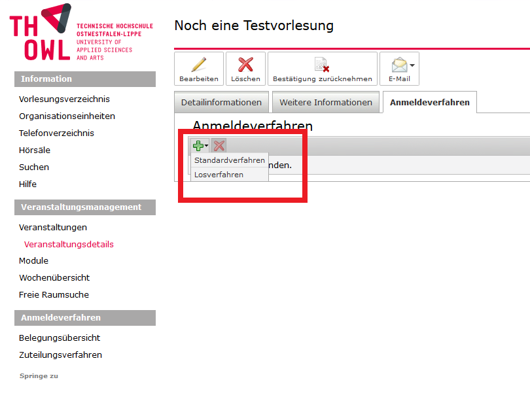This screenshot has width=530, height=418.
Task: Select the Anmeldeverfahren tab
Action: click(x=430, y=103)
